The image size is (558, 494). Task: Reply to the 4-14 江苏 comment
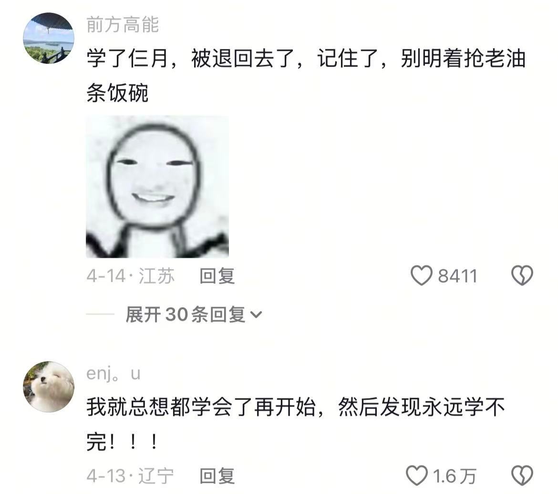pos(217,276)
